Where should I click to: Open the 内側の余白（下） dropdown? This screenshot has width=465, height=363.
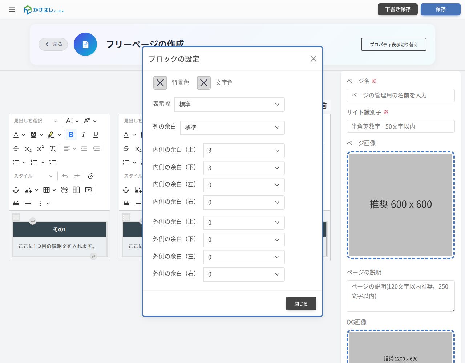[x=244, y=168]
